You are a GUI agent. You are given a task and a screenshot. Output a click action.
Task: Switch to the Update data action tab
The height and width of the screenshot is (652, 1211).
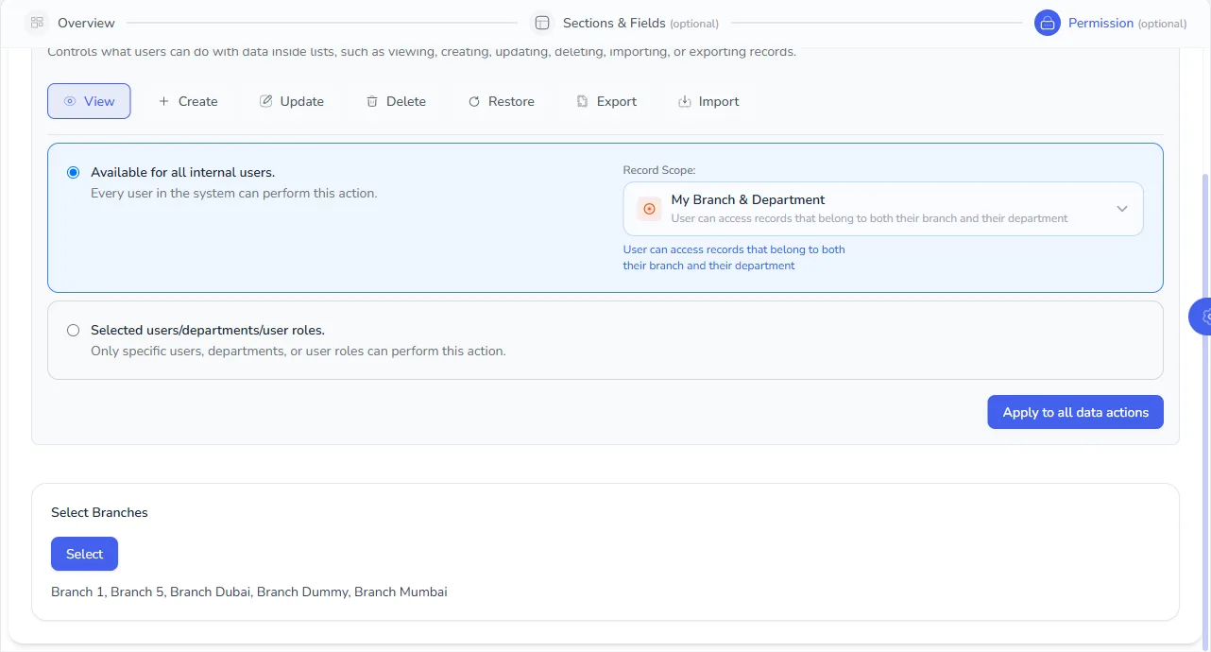(x=292, y=101)
